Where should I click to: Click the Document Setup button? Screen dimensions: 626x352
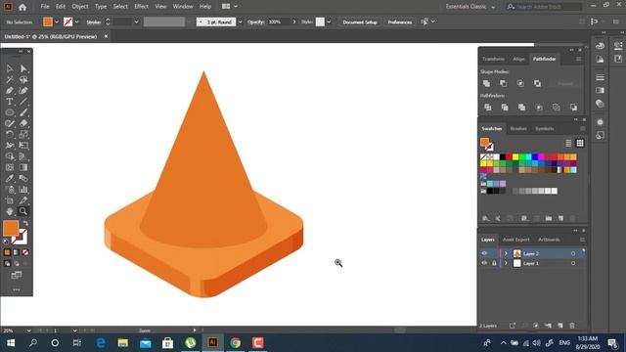click(x=360, y=22)
